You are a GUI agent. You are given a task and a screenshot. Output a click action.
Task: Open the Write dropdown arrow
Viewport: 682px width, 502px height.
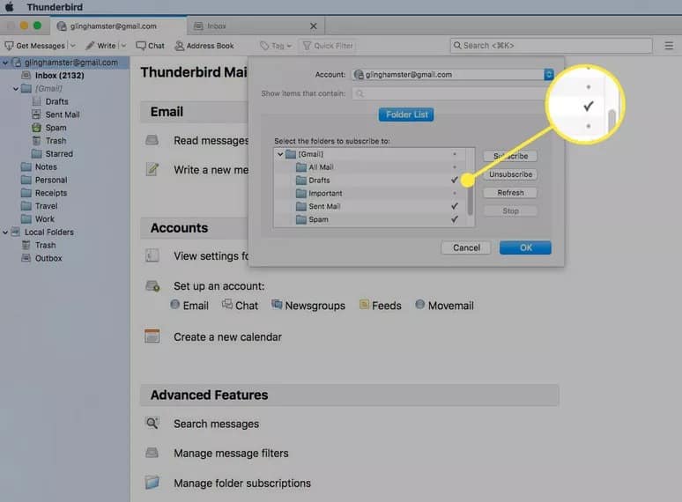(123, 46)
